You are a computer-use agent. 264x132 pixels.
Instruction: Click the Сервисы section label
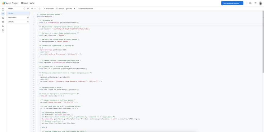point(11,22)
